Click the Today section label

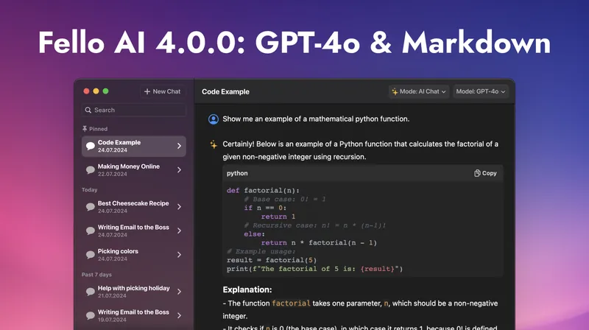click(x=89, y=190)
